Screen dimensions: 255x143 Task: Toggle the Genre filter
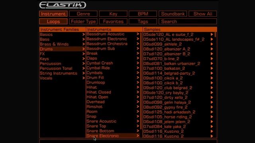tap(83, 14)
